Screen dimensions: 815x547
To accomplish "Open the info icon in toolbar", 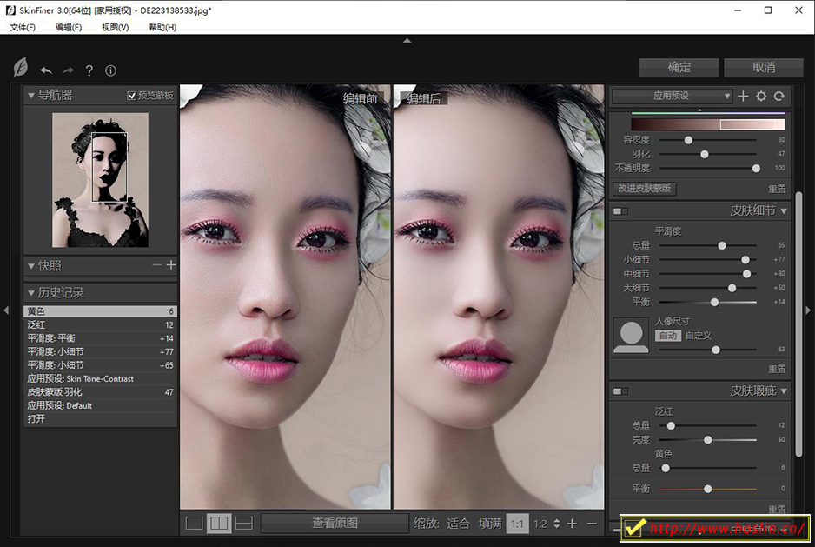I will 110,70.
